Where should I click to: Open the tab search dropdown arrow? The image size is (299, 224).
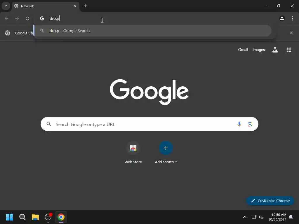pos(6,6)
